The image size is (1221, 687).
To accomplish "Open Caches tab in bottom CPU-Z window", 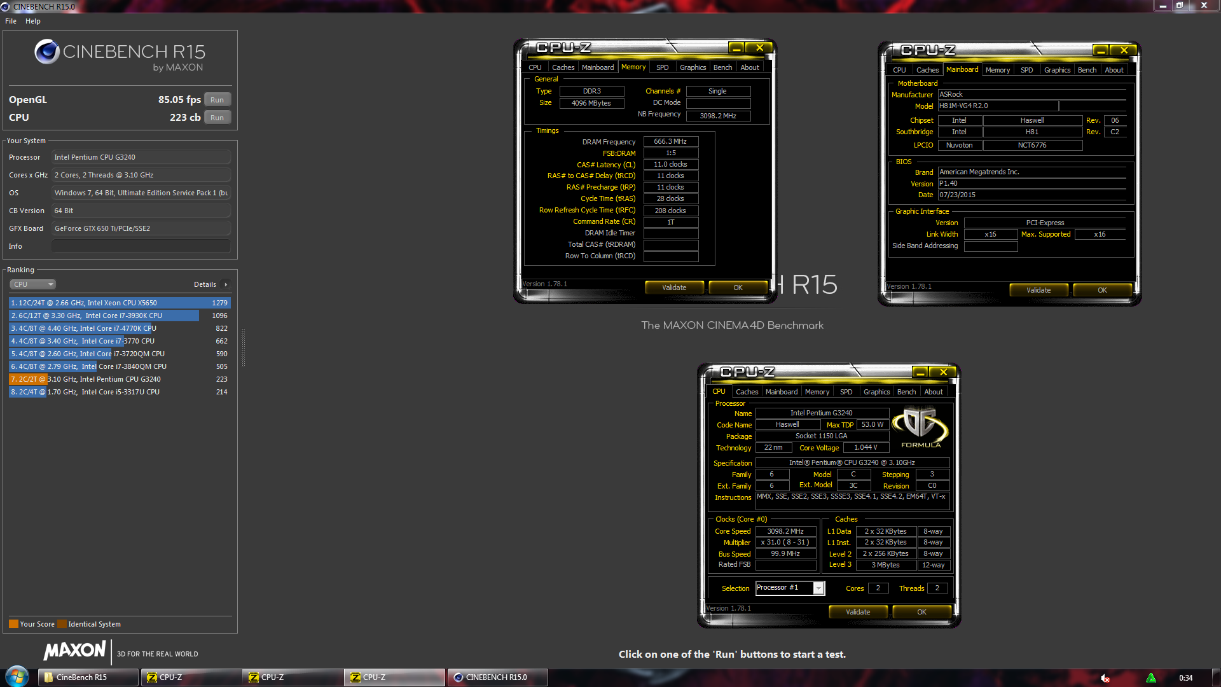I will click(747, 392).
